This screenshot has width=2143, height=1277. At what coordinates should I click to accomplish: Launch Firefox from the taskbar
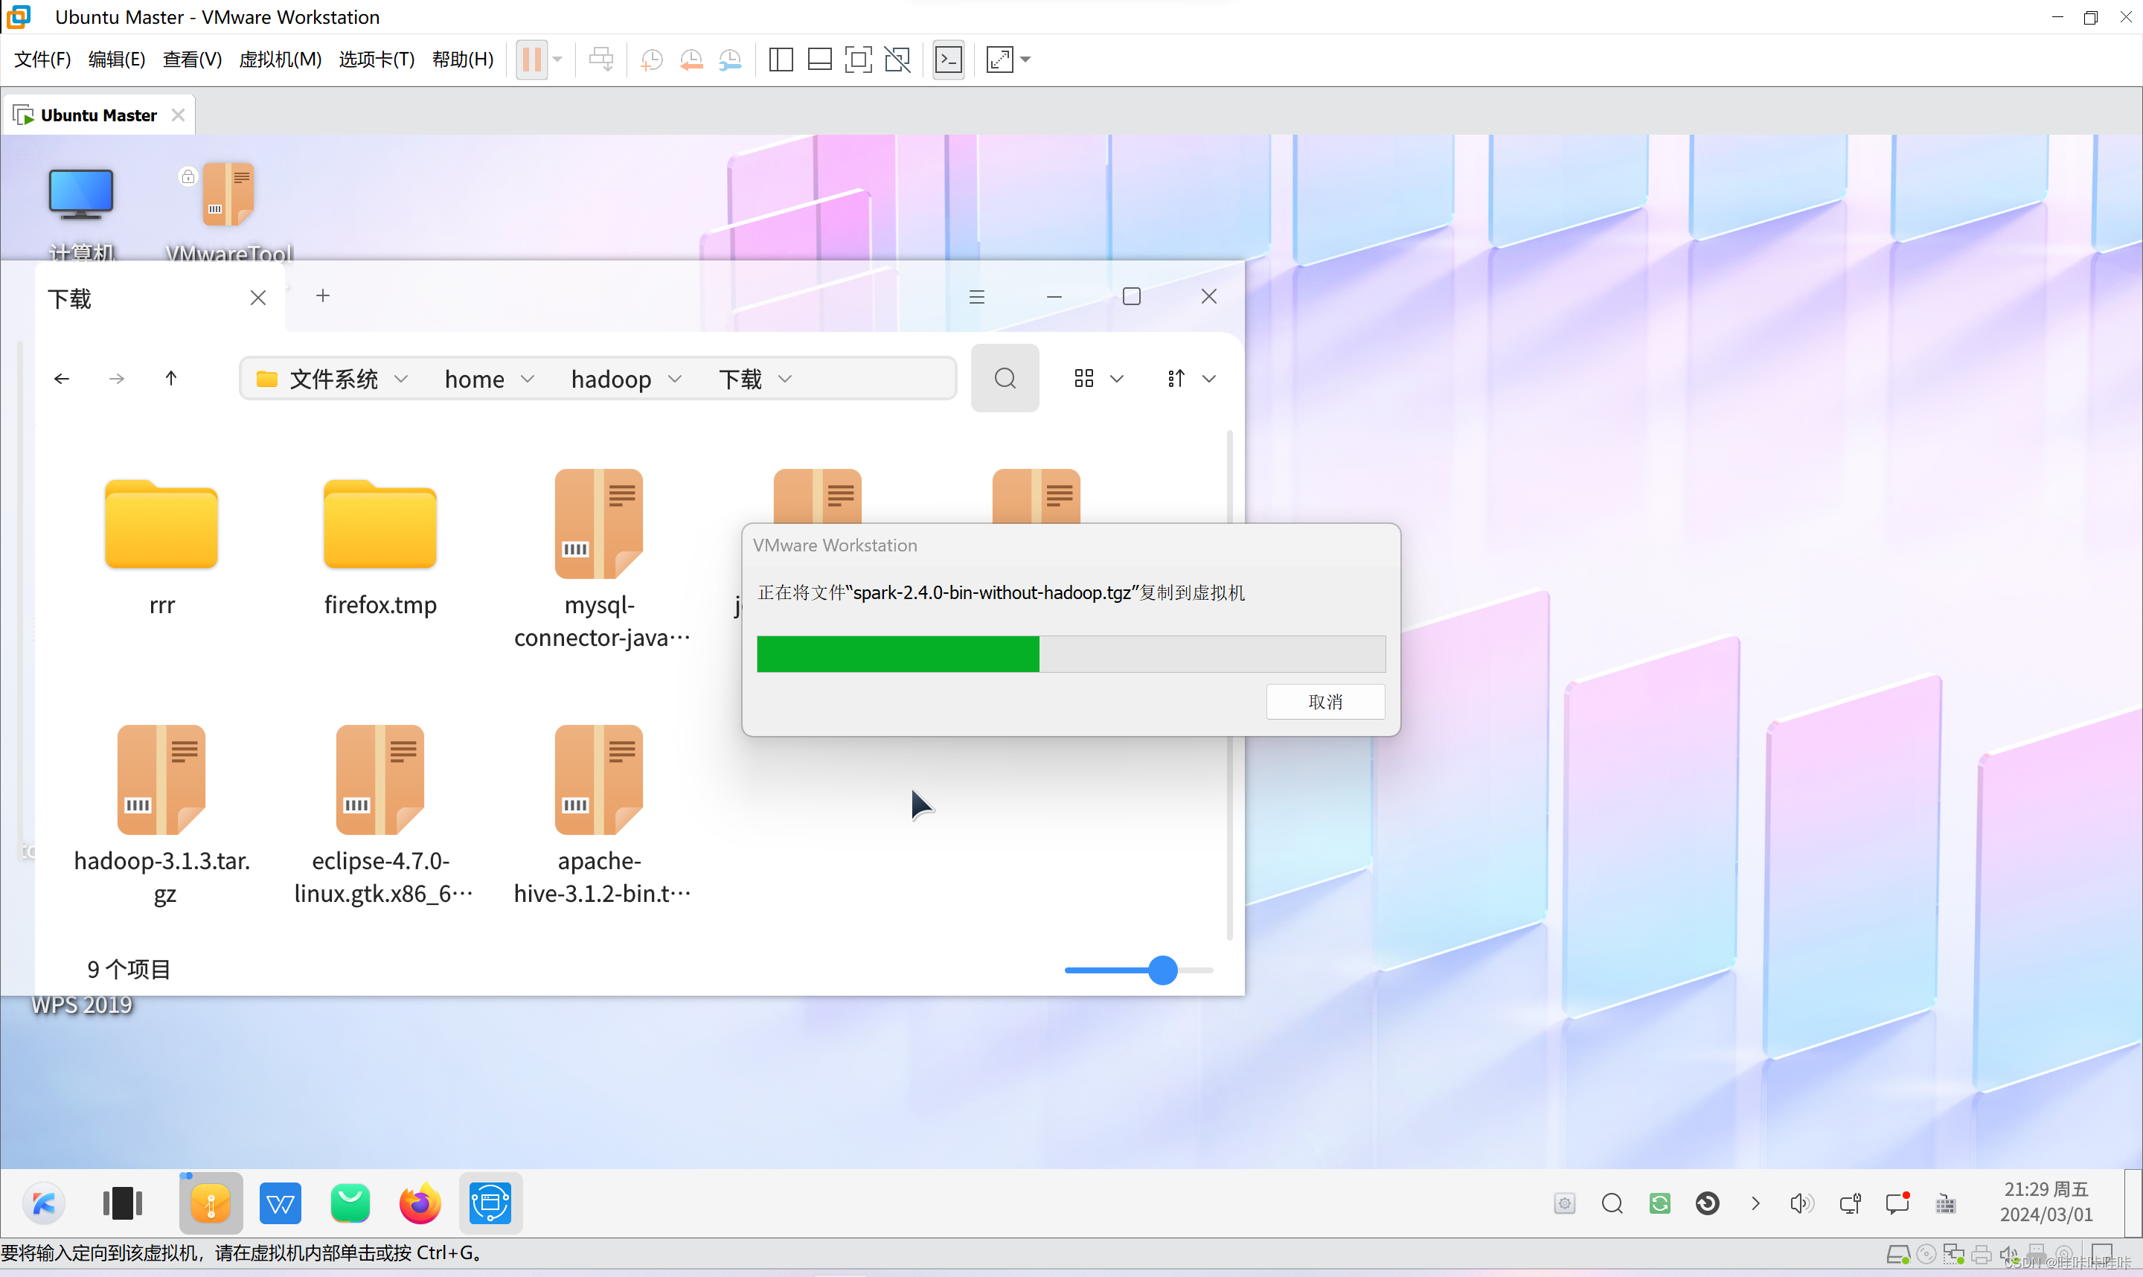tap(419, 1203)
